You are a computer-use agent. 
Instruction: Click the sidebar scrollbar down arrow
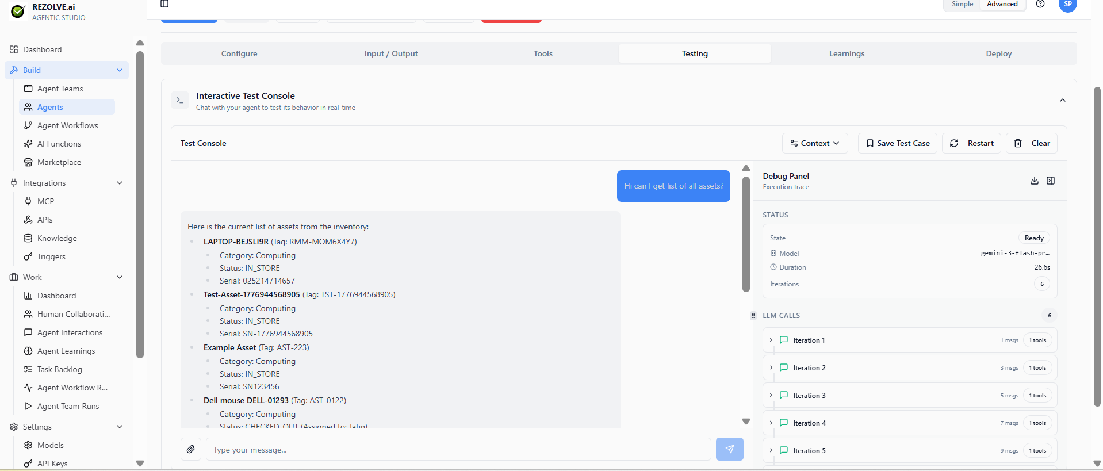point(140,463)
